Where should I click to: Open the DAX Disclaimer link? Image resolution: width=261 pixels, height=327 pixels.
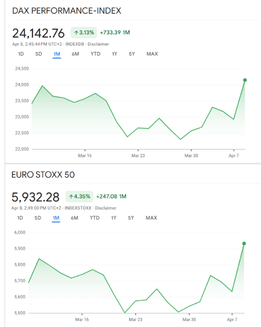point(98,44)
